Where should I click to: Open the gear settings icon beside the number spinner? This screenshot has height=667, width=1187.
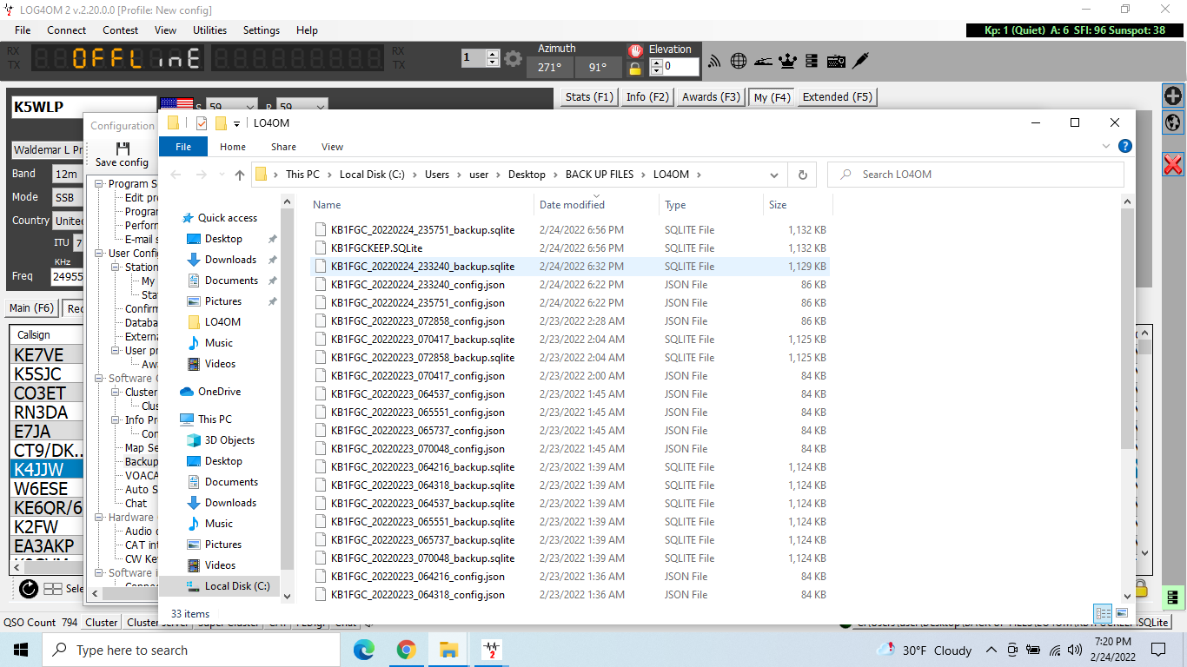click(514, 59)
